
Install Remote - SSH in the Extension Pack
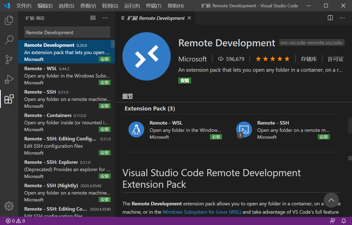[324, 137]
